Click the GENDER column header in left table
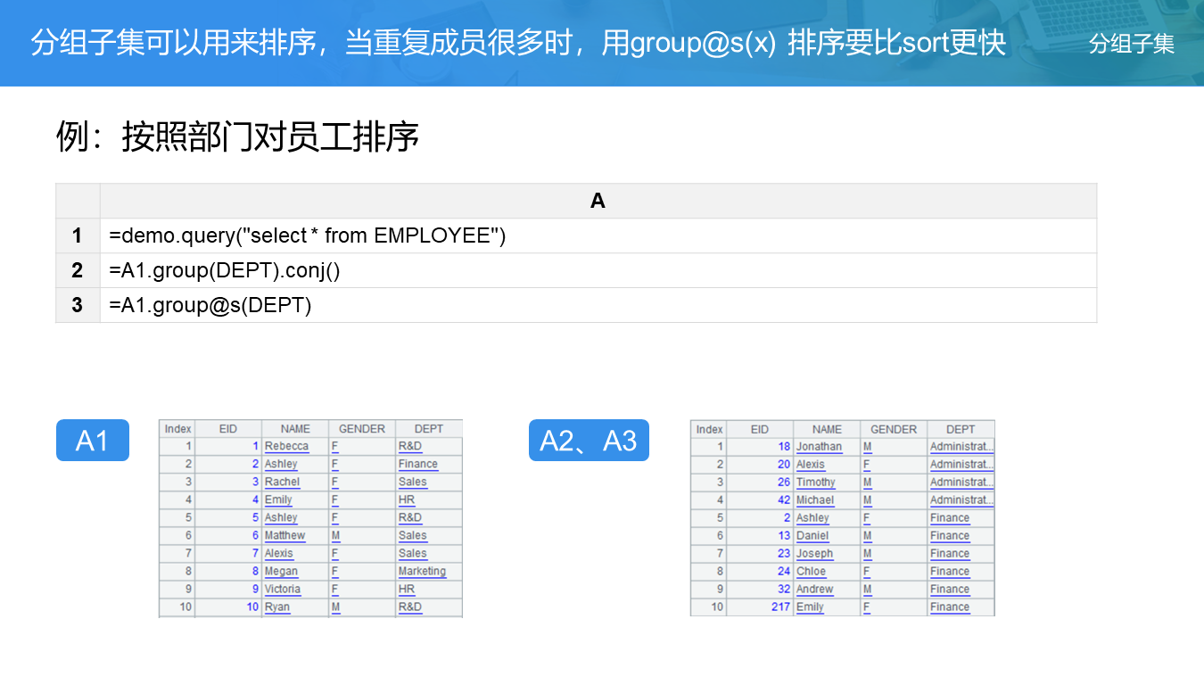 click(362, 429)
